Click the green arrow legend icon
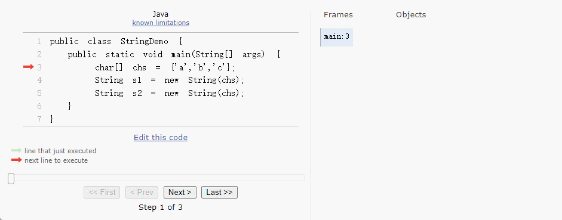This screenshot has width=562, height=220. 17,151
